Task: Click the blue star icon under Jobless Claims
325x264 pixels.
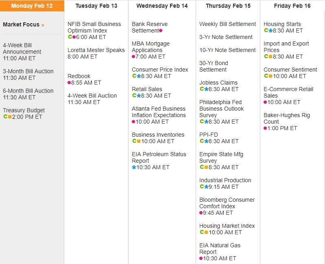Action: pyautogui.click(x=206, y=89)
